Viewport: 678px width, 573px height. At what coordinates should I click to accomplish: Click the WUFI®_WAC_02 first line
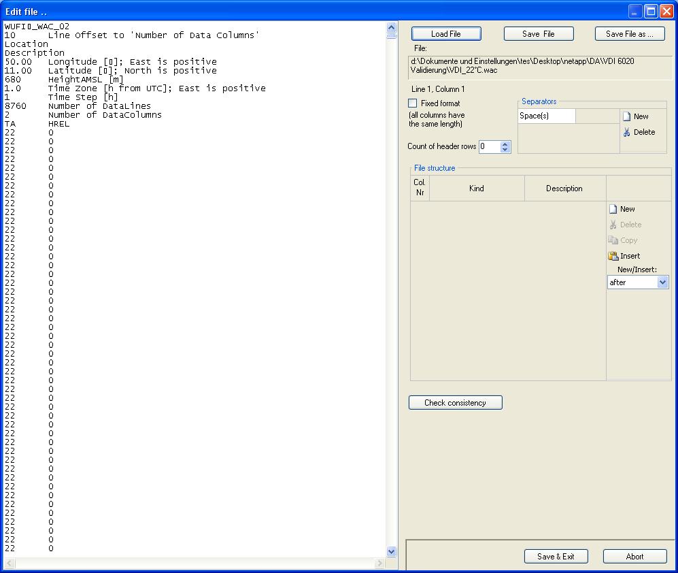(x=37, y=27)
